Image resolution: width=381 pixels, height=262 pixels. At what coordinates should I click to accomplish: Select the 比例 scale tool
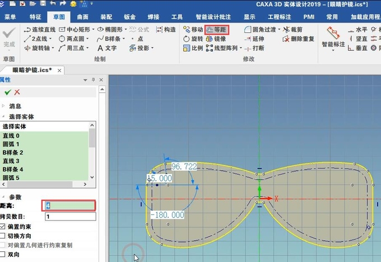193,48
